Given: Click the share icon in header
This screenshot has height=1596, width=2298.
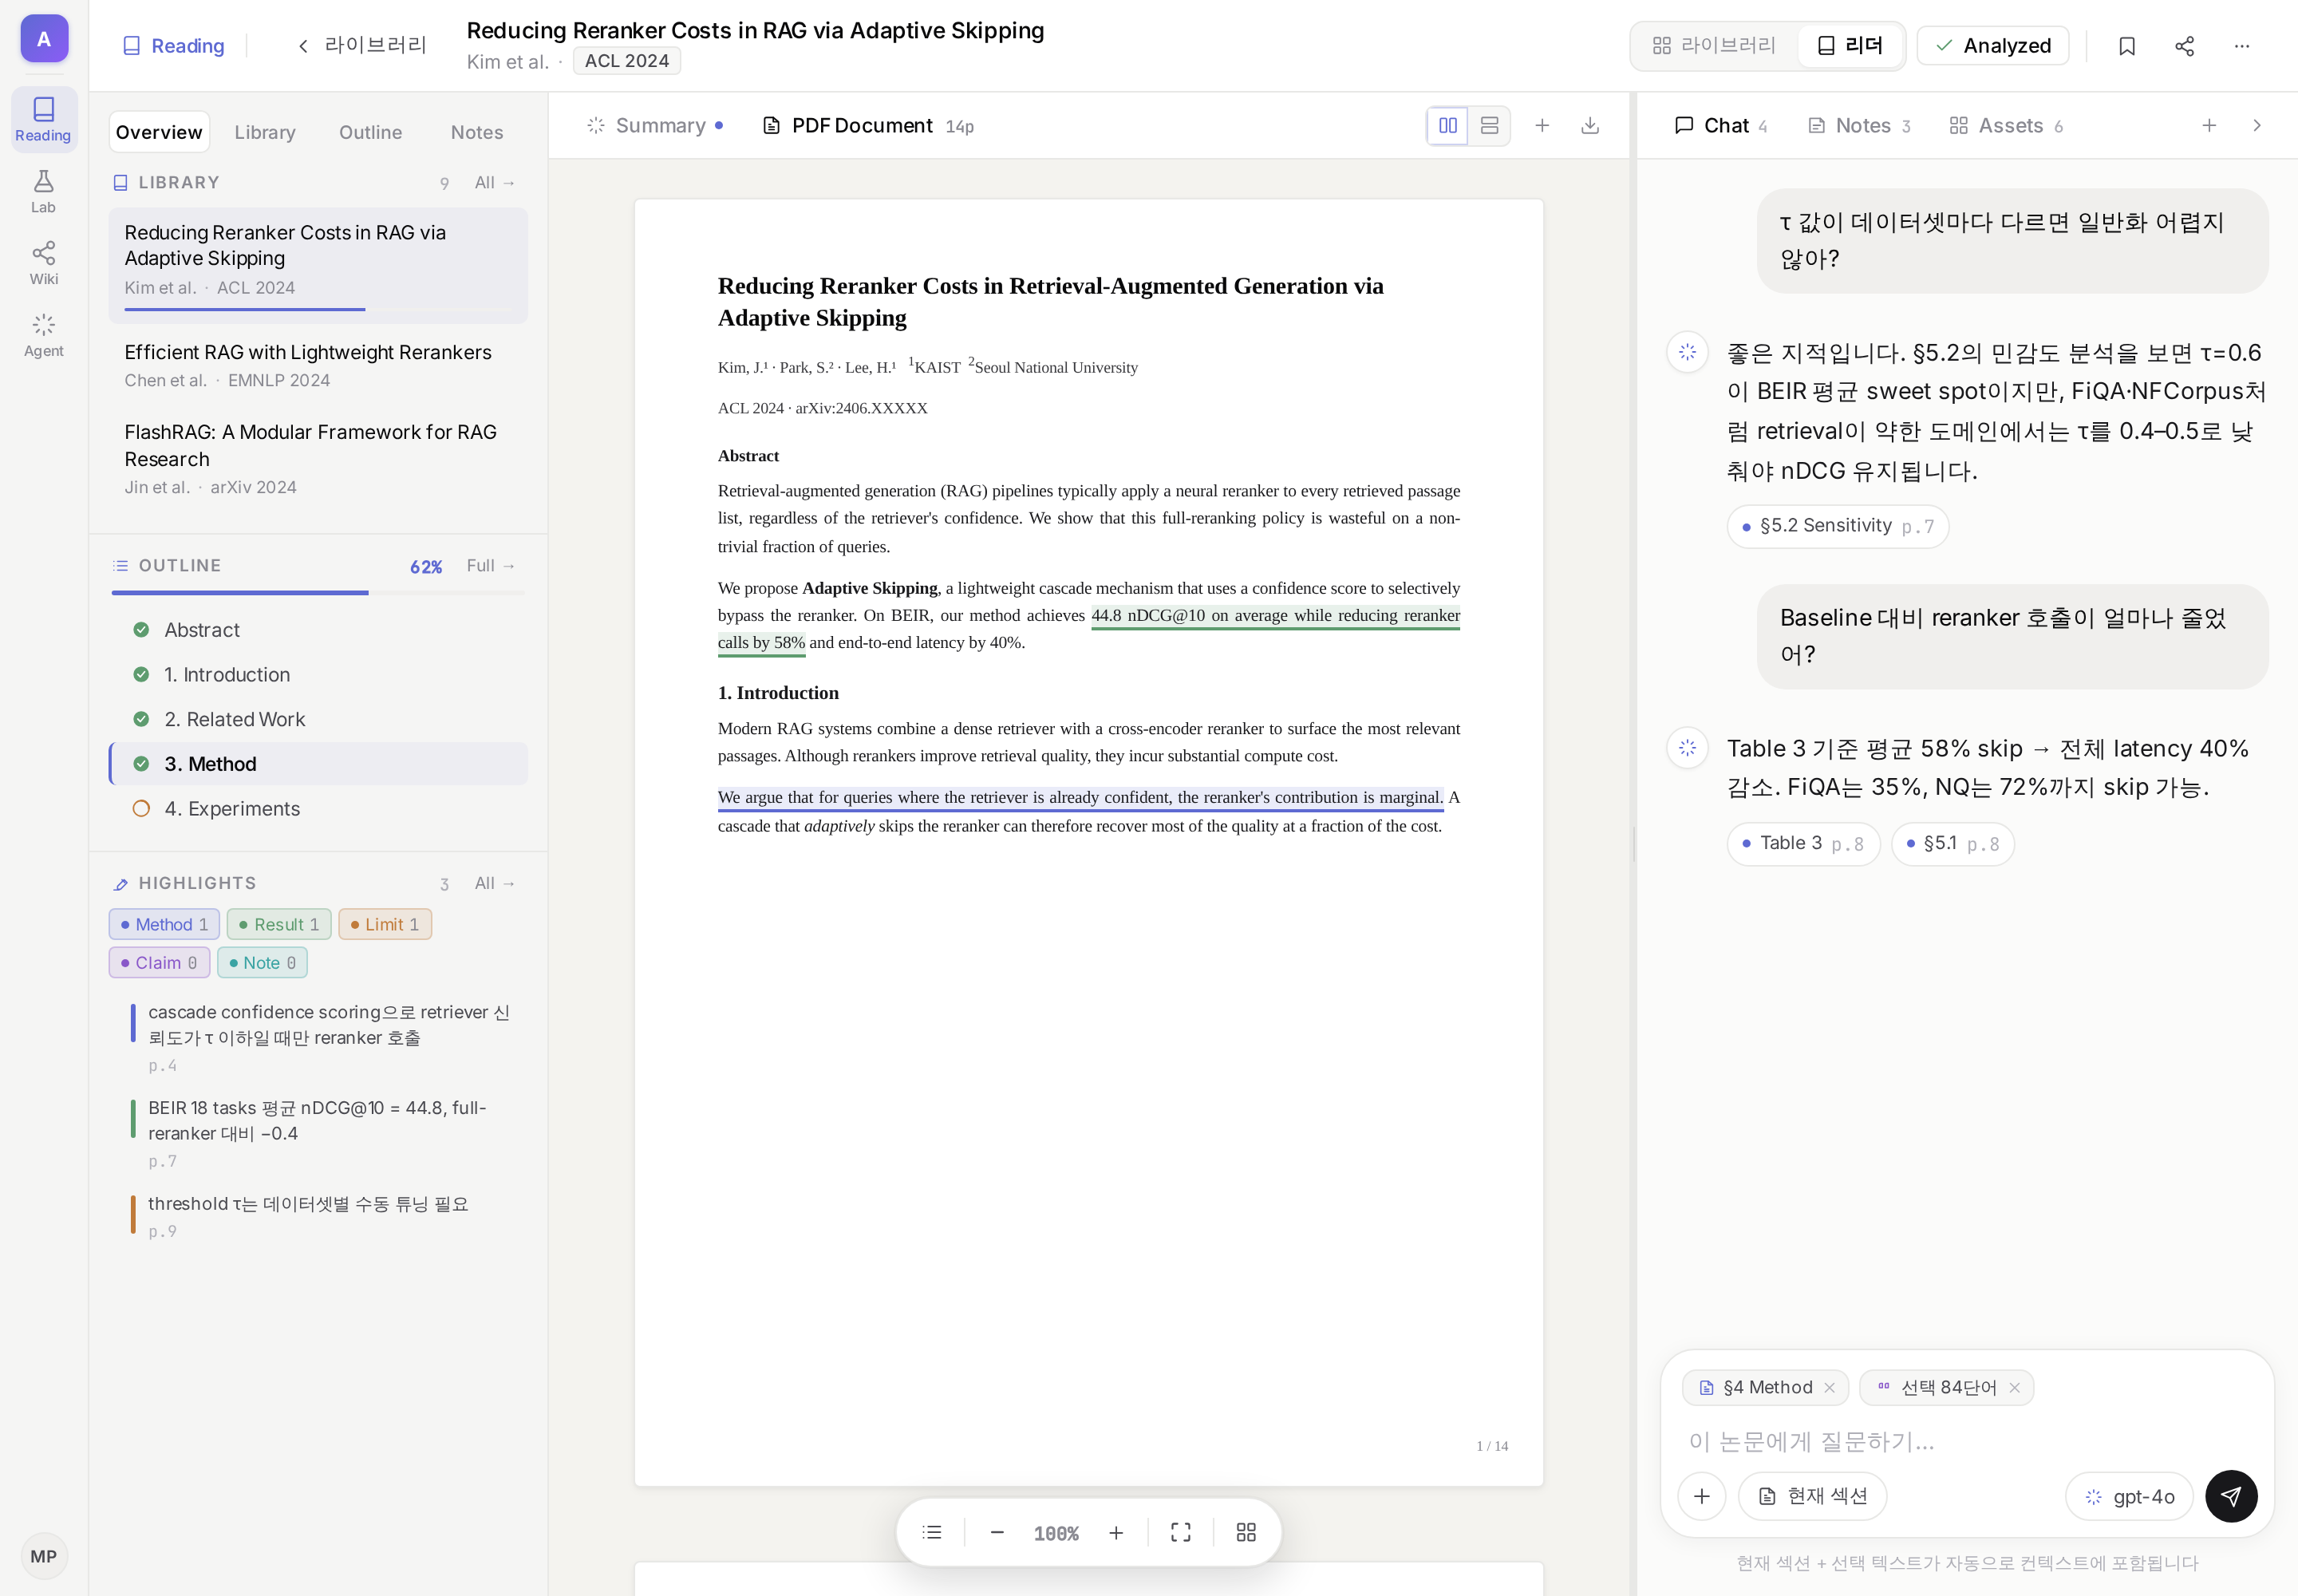Looking at the screenshot, I should click(x=2184, y=46).
